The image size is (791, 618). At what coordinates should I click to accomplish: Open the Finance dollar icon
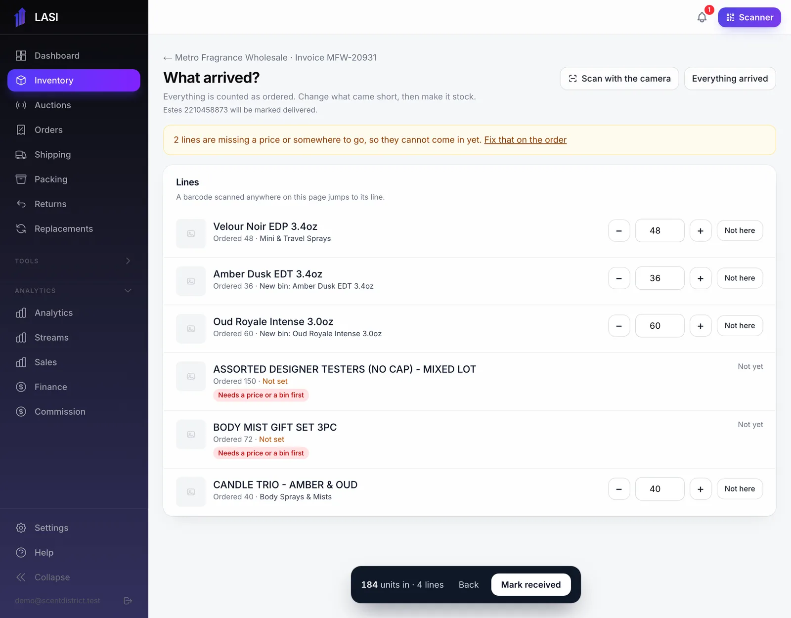pos(21,387)
